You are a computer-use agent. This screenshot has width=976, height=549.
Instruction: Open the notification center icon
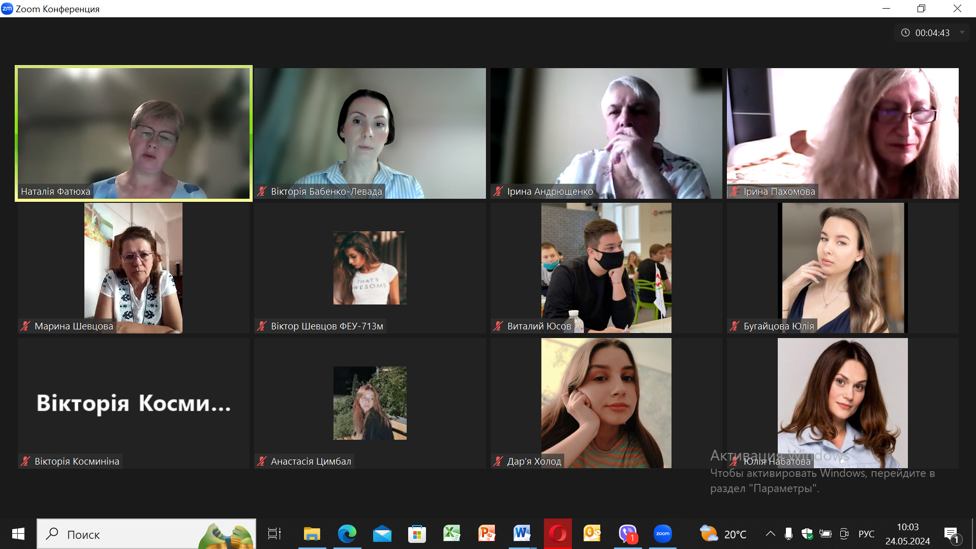point(951,534)
